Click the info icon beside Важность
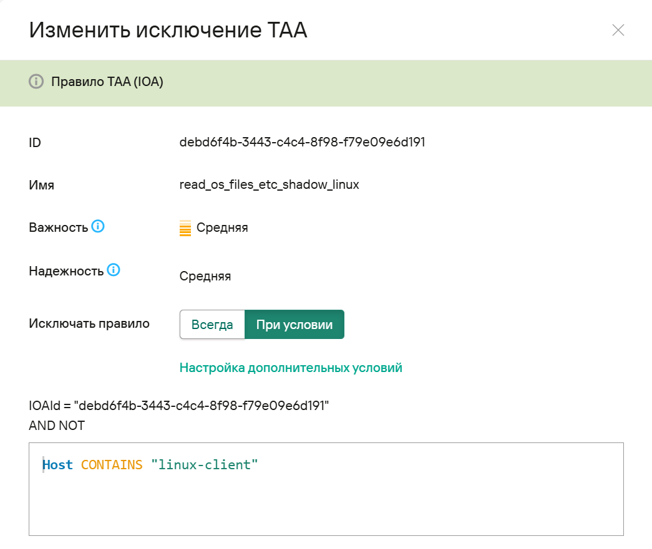This screenshot has height=549, width=652. (x=98, y=226)
